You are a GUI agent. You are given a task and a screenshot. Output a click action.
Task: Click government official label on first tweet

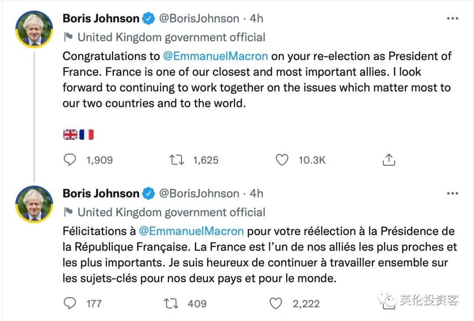pos(171,38)
